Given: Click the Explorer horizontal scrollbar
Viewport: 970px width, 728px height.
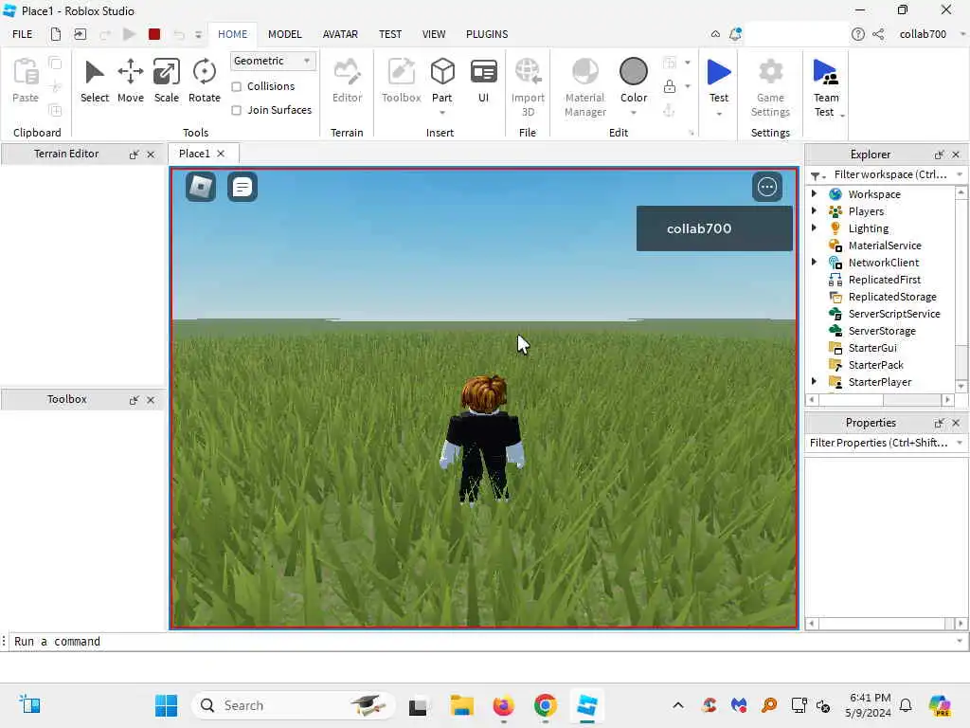Looking at the screenshot, I should pos(880,400).
